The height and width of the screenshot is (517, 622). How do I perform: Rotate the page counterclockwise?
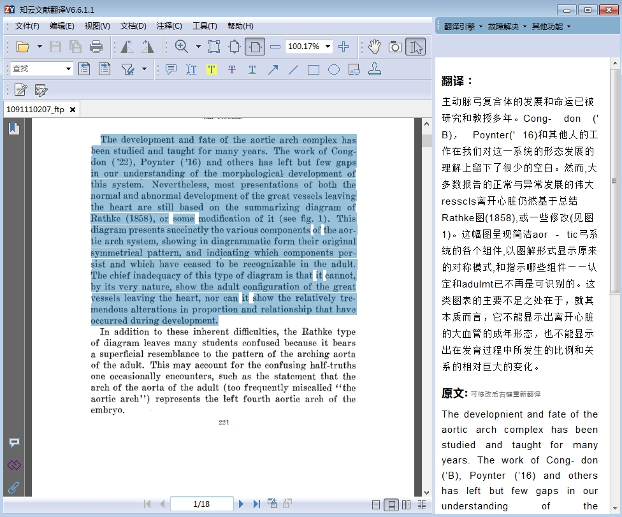coord(127,47)
